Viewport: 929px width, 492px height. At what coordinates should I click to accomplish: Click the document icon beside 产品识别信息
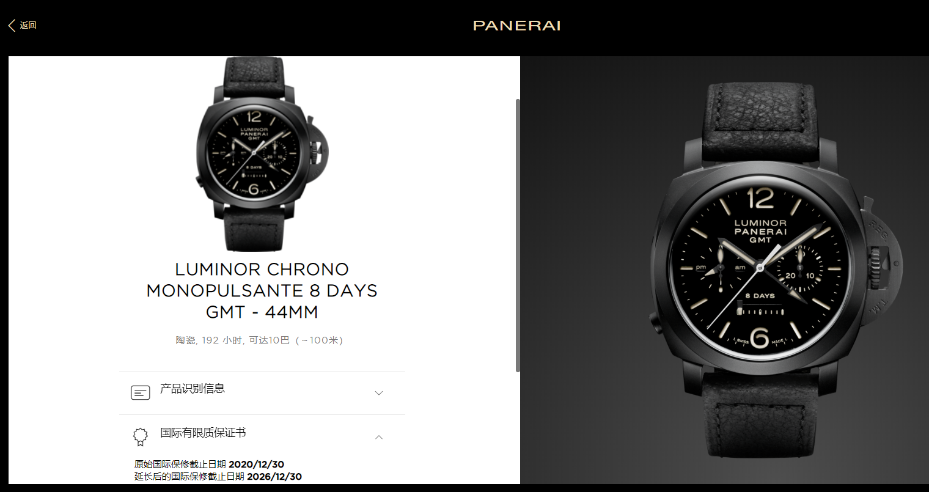click(x=141, y=392)
